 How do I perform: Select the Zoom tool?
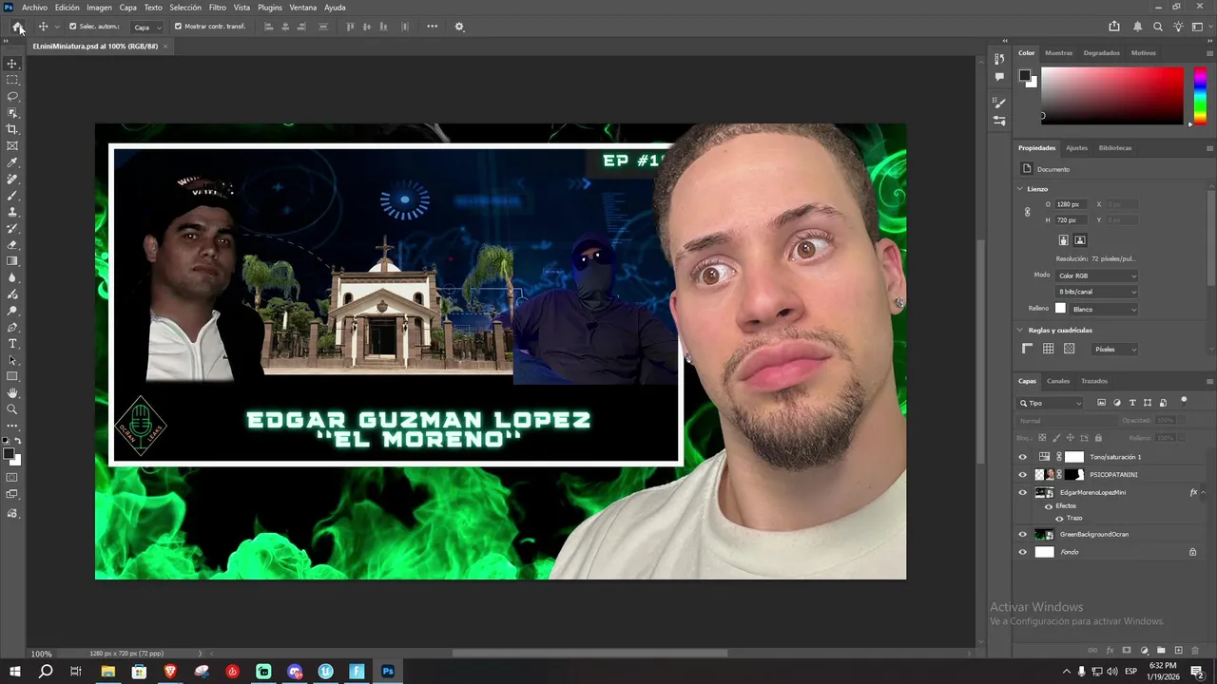point(12,409)
